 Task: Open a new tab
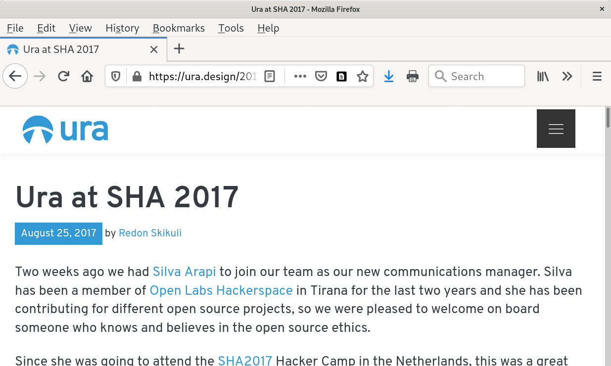[x=179, y=49]
